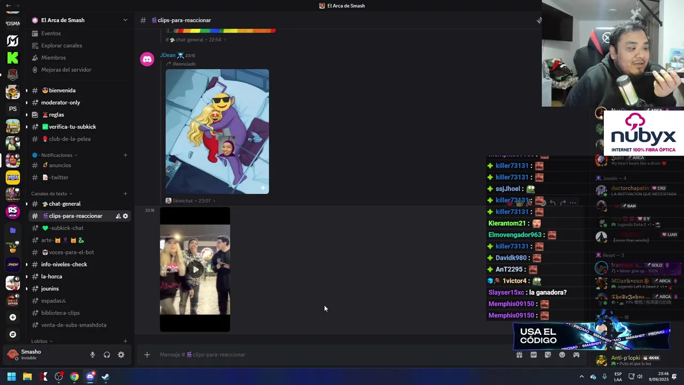This screenshot has width=684, height=385.
Task: Jump to Skinichat forwarded source link
Action: [190, 201]
